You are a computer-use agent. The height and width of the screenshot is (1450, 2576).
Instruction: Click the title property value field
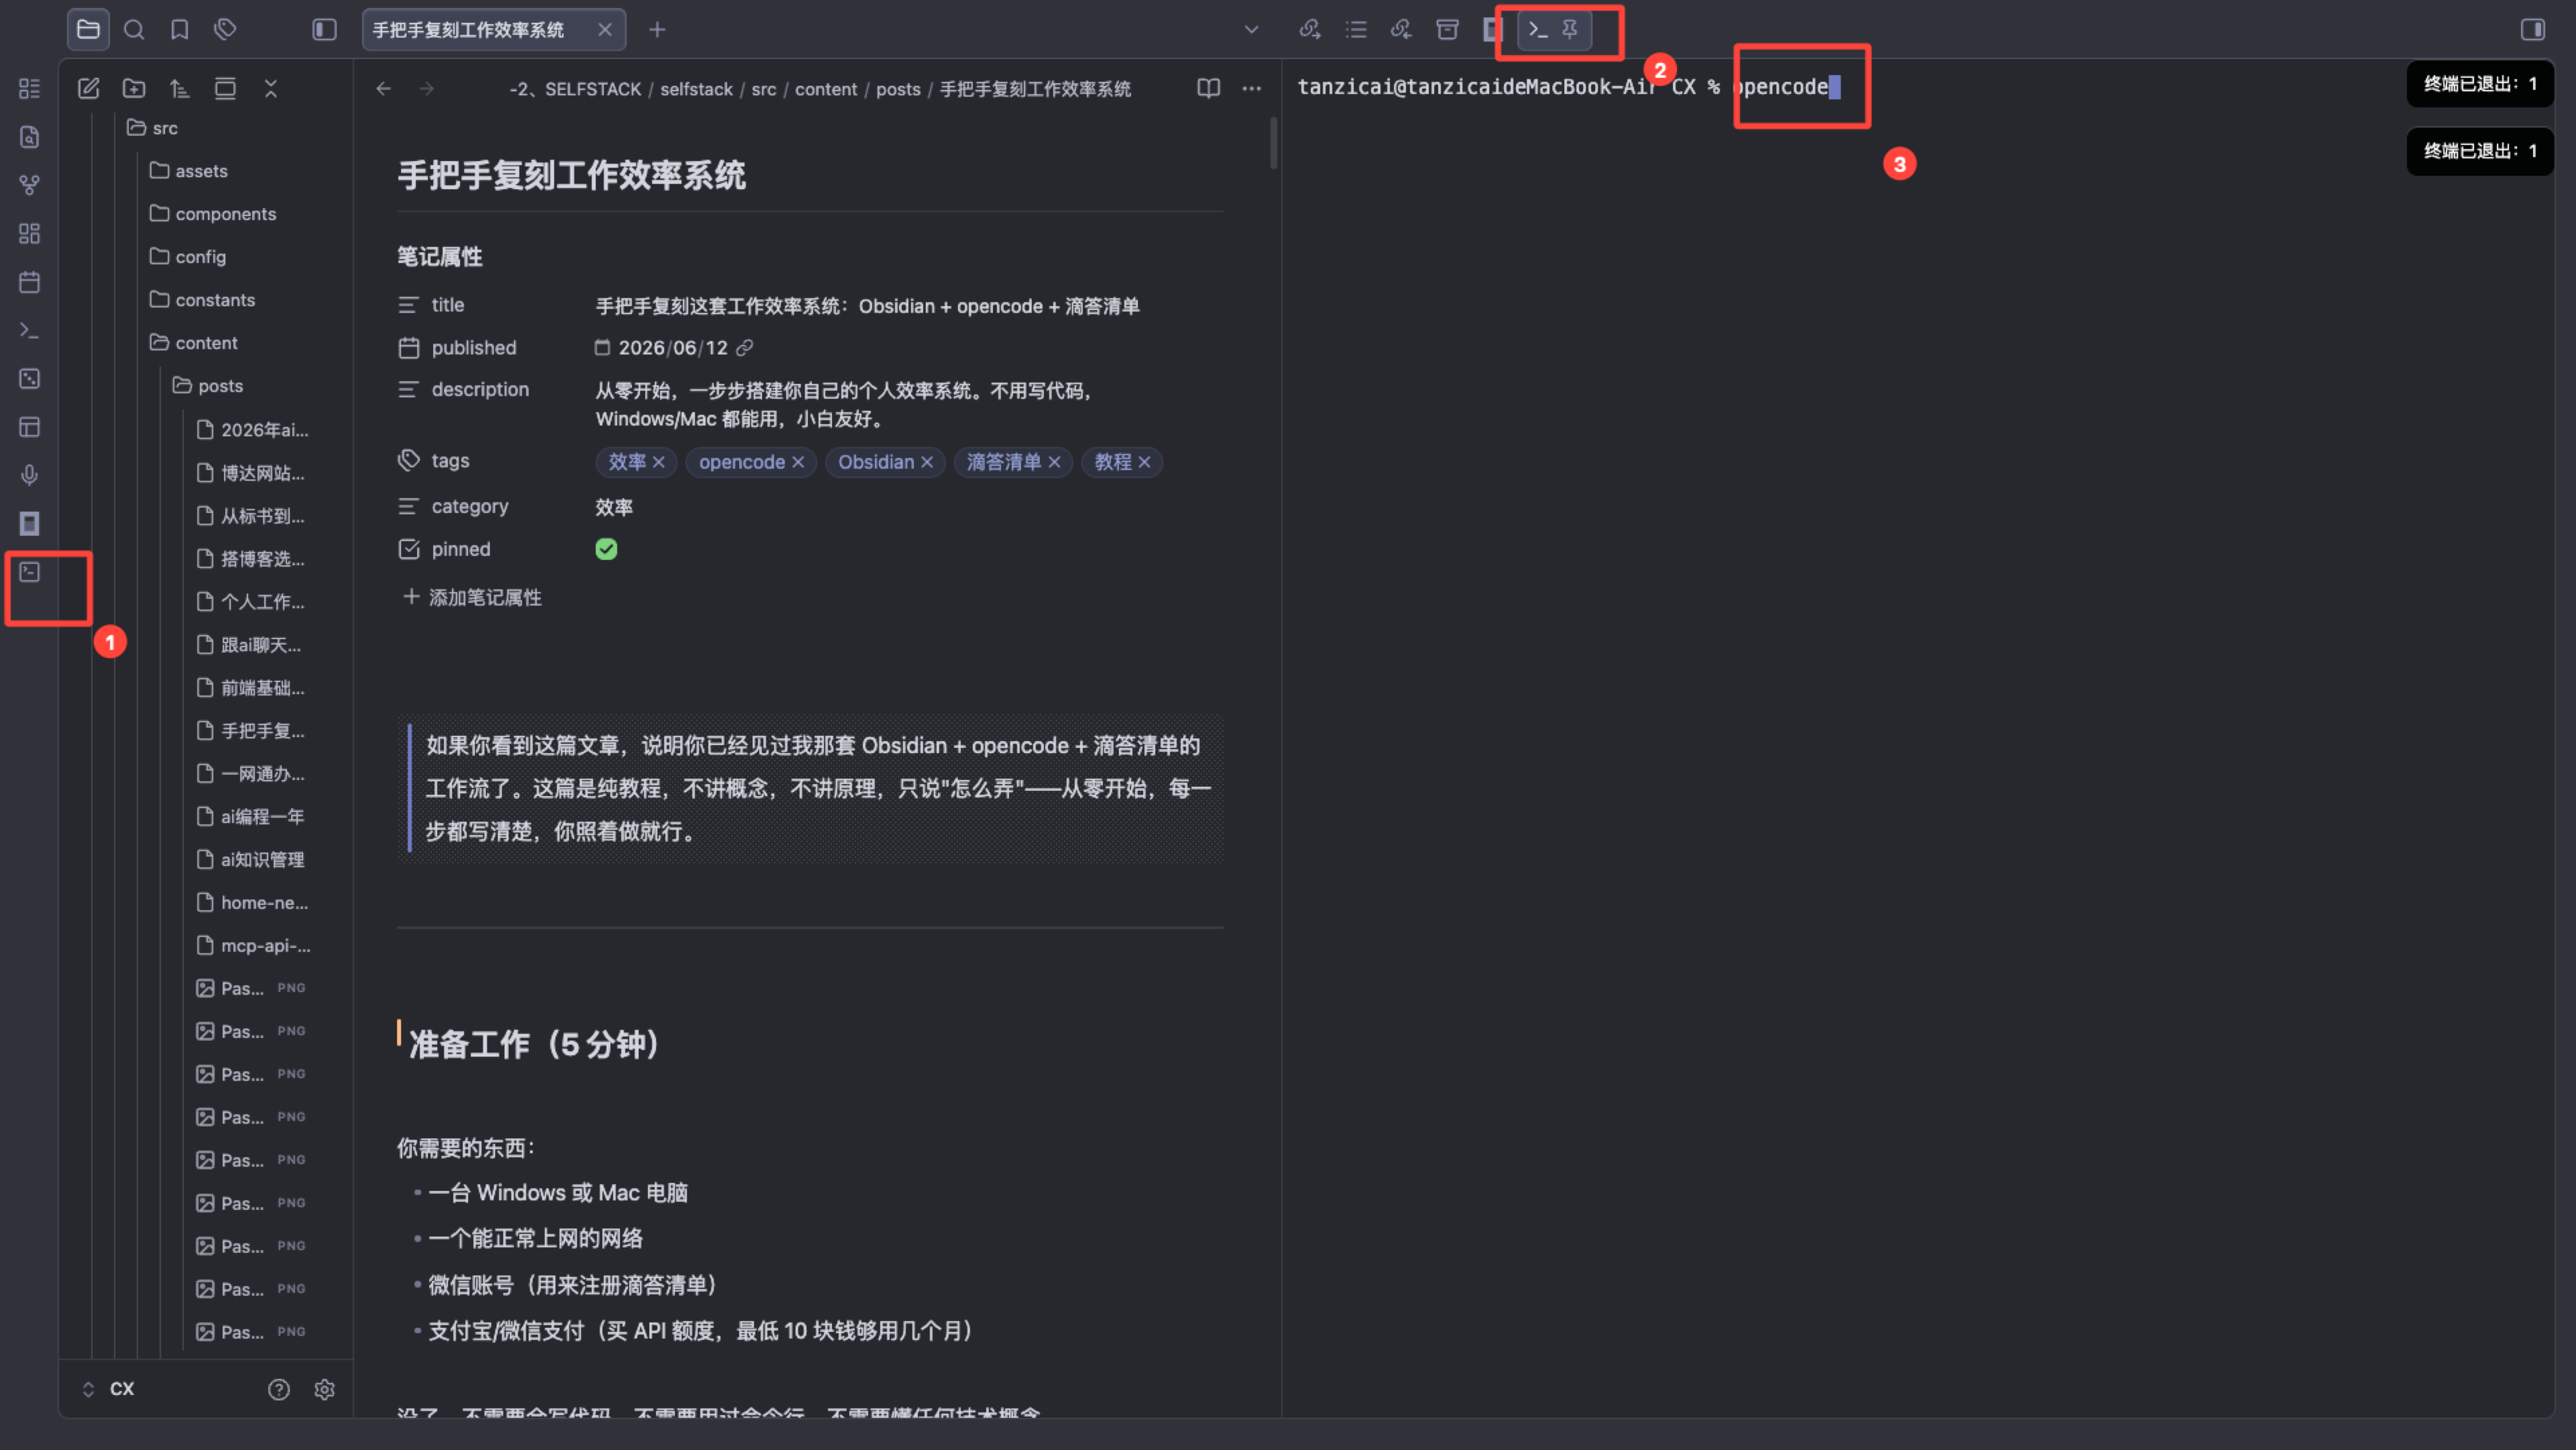(867, 305)
